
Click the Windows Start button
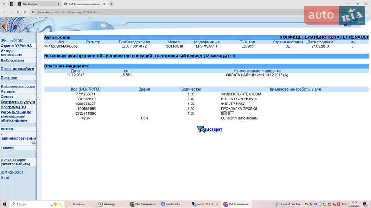pyautogui.click(x=5, y=204)
